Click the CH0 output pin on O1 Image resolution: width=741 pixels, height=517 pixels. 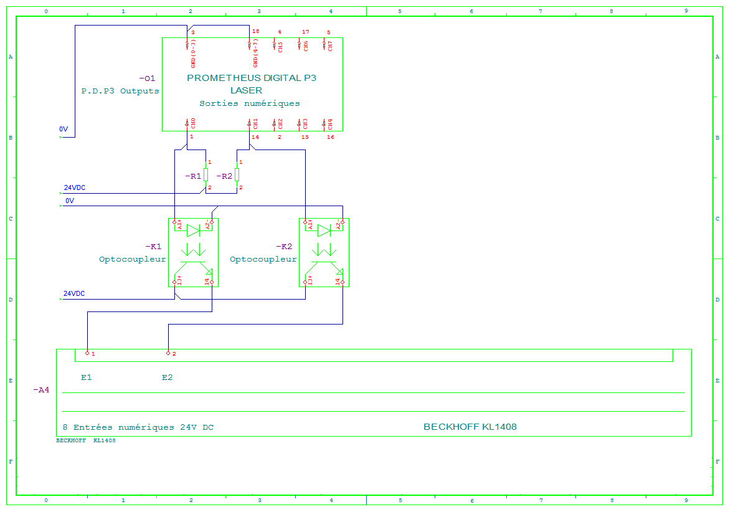coord(187,124)
